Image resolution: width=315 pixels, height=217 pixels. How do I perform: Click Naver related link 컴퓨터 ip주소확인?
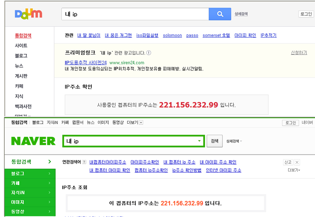(x=151, y=170)
